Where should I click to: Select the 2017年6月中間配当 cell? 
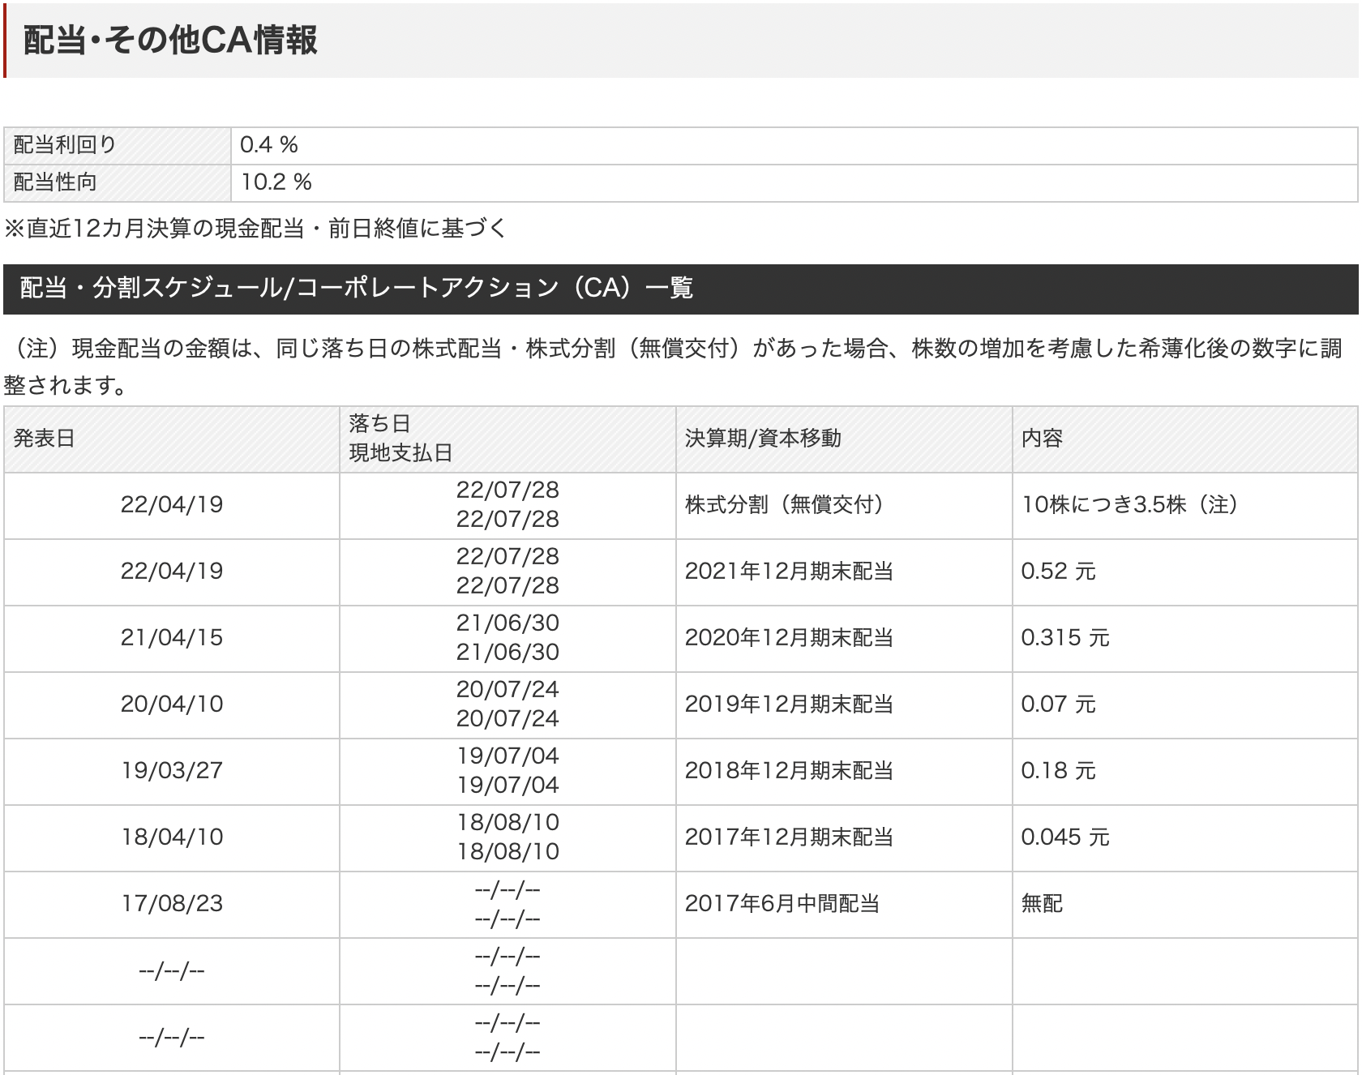tap(844, 904)
